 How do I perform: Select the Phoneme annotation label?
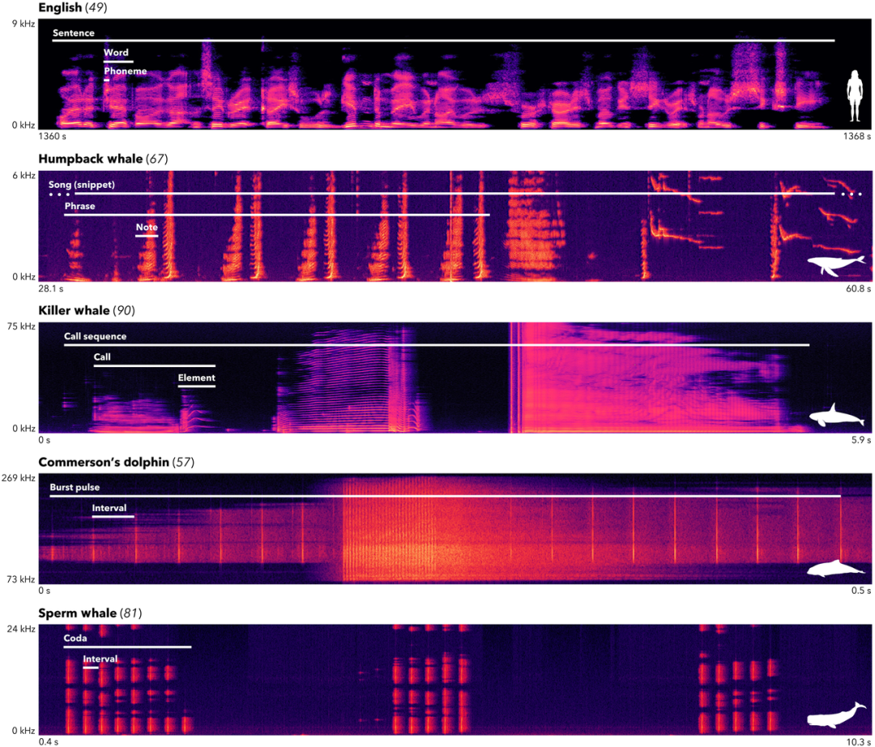point(126,71)
